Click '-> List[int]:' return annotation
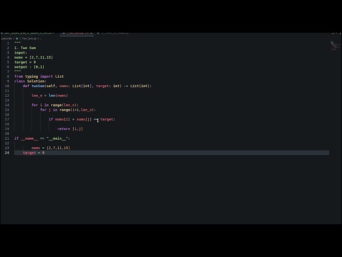Viewport: 342px width, 257px height. (x=138, y=86)
